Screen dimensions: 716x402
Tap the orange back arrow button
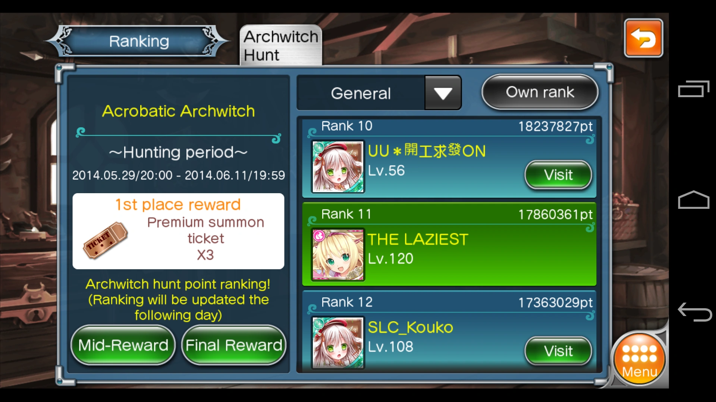click(x=643, y=38)
